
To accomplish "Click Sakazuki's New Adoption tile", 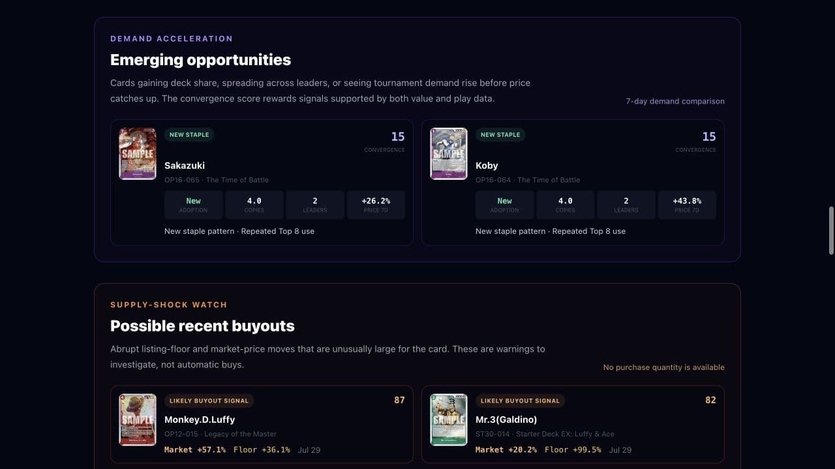I will 194,205.
